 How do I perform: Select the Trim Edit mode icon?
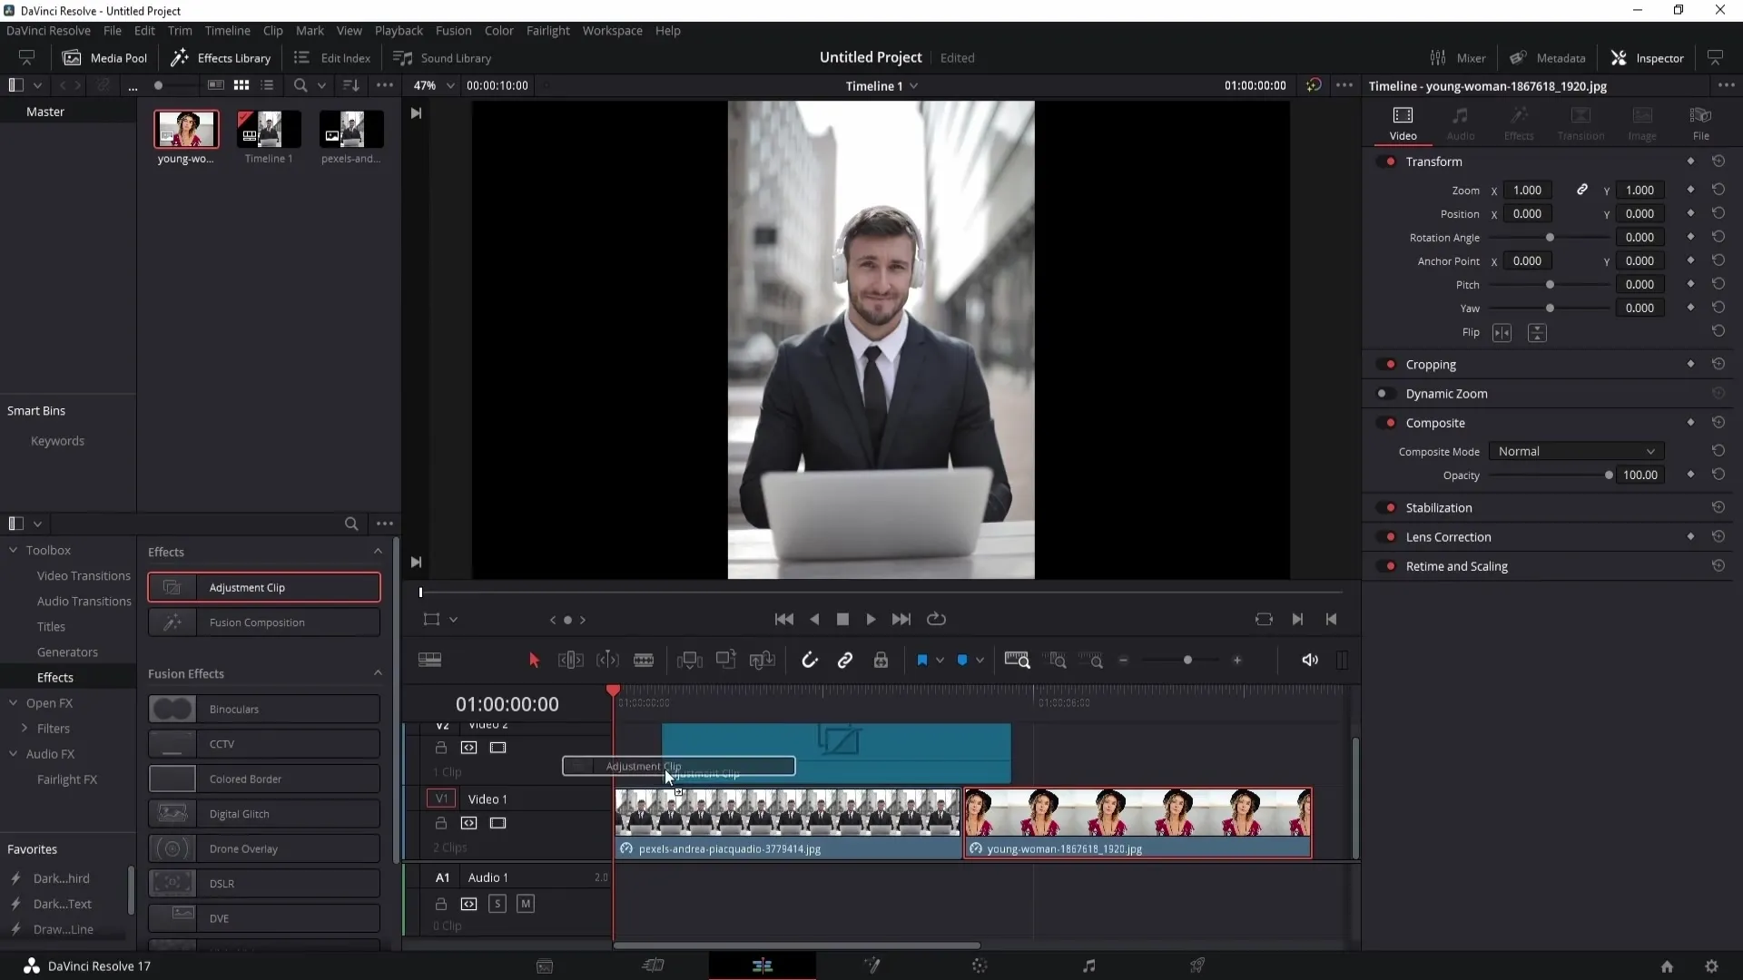572,661
